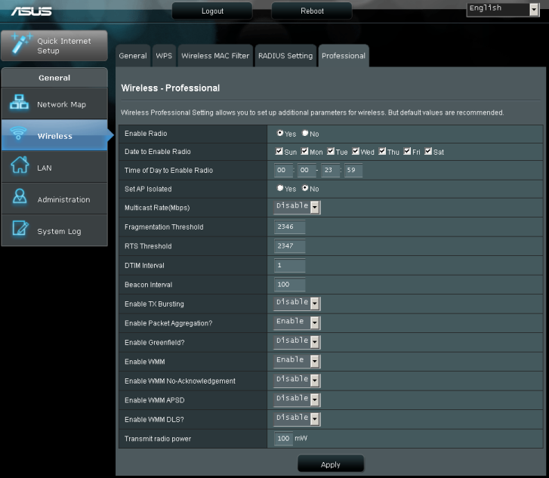Image resolution: width=549 pixels, height=478 pixels.
Task: Launch Quick Internet Setup
Action: tap(54, 45)
